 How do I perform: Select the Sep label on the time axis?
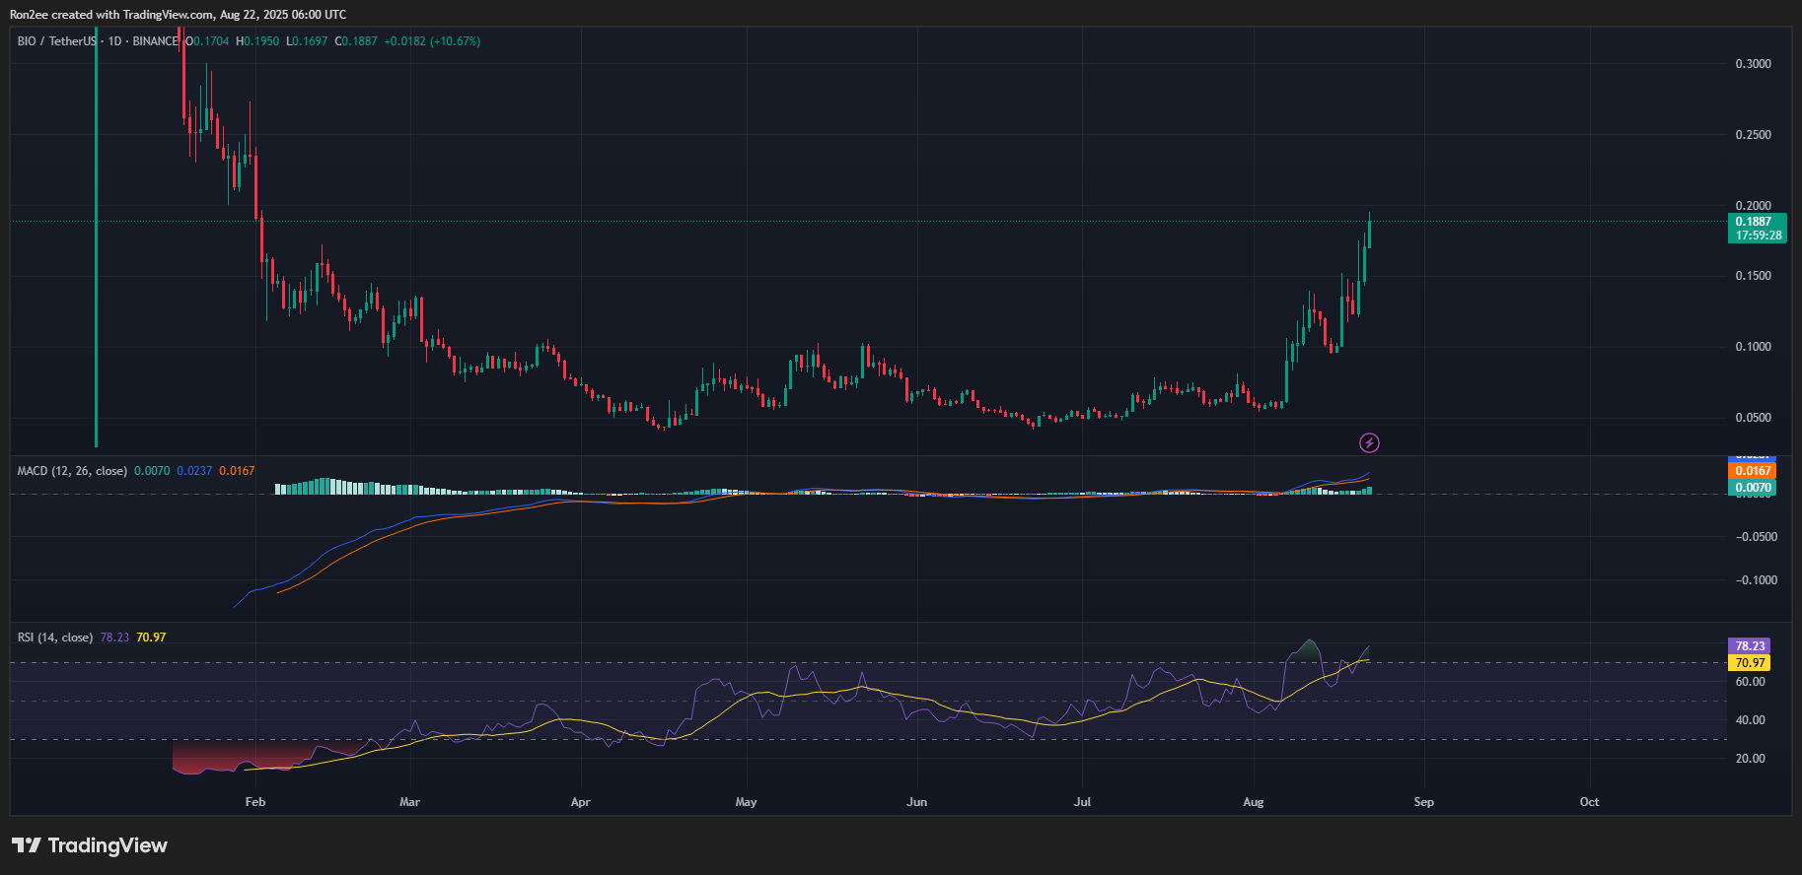[x=1423, y=802]
